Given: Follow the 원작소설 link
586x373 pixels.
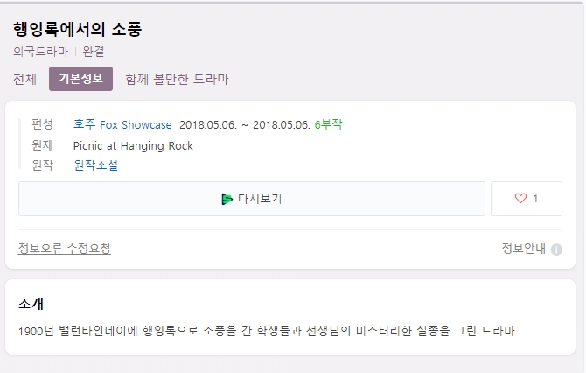Looking at the screenshot, I should click(x=95, y=165).
